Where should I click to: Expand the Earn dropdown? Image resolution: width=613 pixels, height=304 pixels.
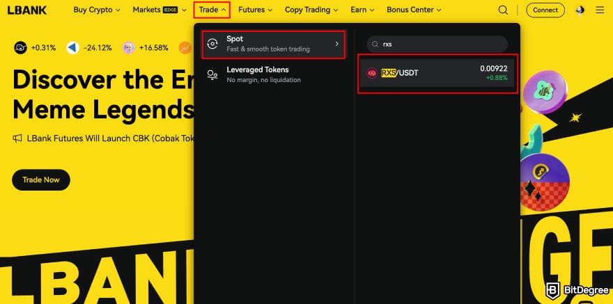[362, 10]
